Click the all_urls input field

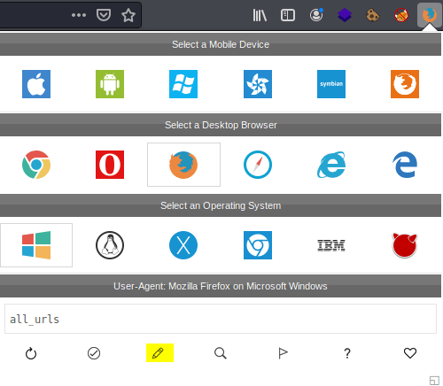(x=221, y=319)
